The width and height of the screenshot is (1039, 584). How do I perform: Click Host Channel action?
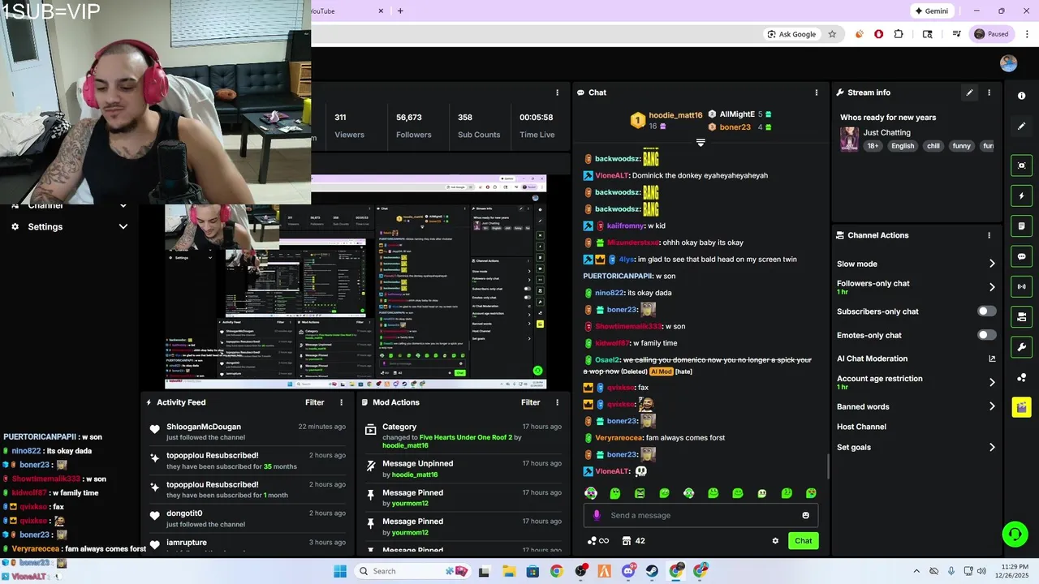(x=861, y=427)
